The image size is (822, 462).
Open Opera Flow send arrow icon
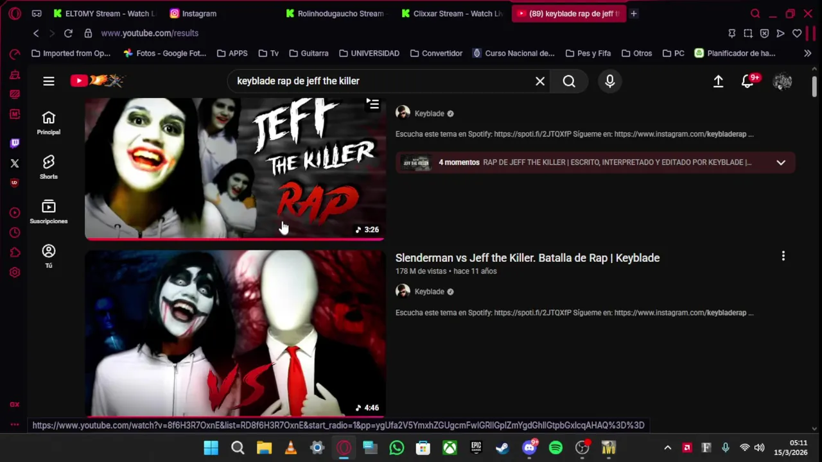[x=780, y=33]
